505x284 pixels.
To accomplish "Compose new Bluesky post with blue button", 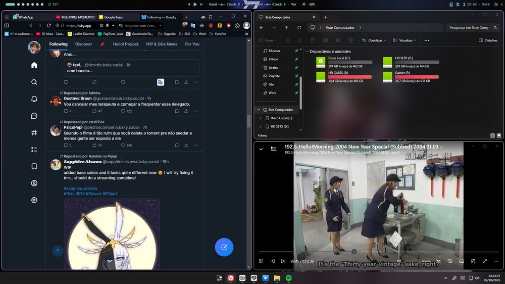I will pyautogui.click(x=224, y=247).
